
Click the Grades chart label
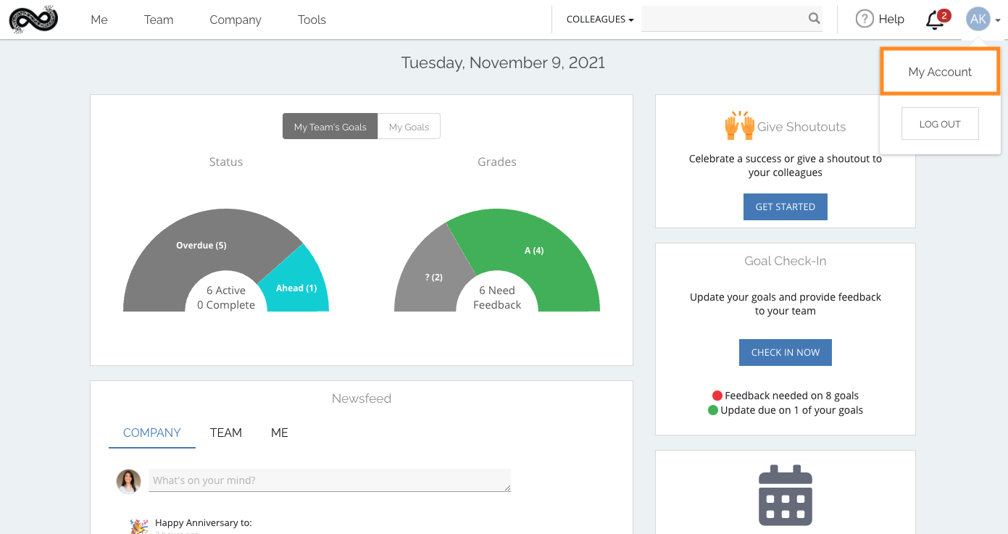pyautogui.click(x=497, y=162)
